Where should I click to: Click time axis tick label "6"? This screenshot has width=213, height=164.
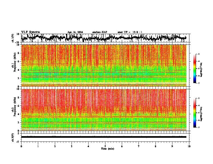(122, 146)
